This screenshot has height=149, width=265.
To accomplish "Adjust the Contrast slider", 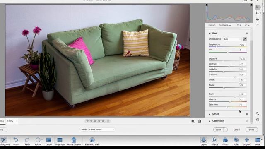I will 229,66.
